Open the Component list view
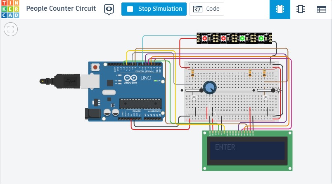This screenshot has width=332, height=184. coord(321,9)
